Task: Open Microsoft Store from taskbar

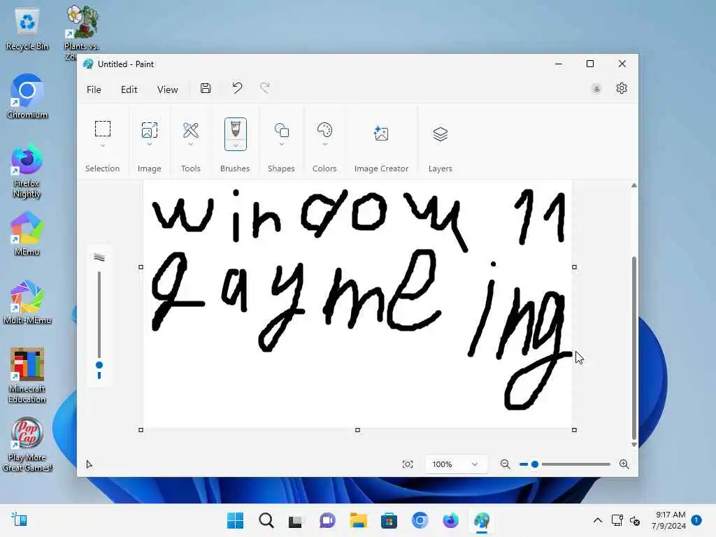Action: [389, 520]
